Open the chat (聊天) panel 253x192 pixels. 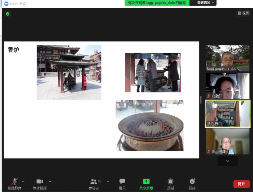tap(122, 181)
